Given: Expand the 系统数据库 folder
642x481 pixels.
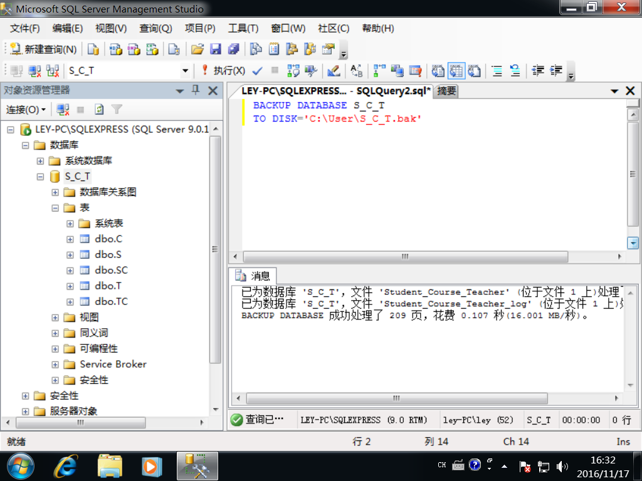Looking at the screenshot, I should coord(40,161).
